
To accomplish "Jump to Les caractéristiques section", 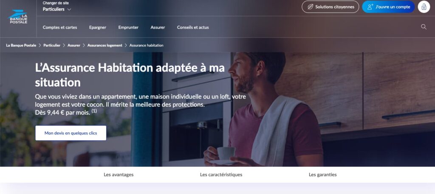I will click(221, 175).
